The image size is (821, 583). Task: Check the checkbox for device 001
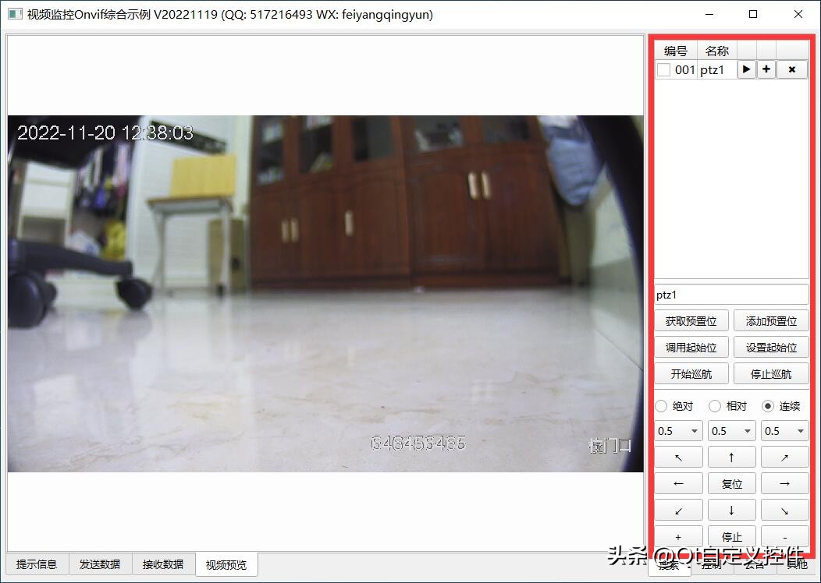click(x=664, y=69)
